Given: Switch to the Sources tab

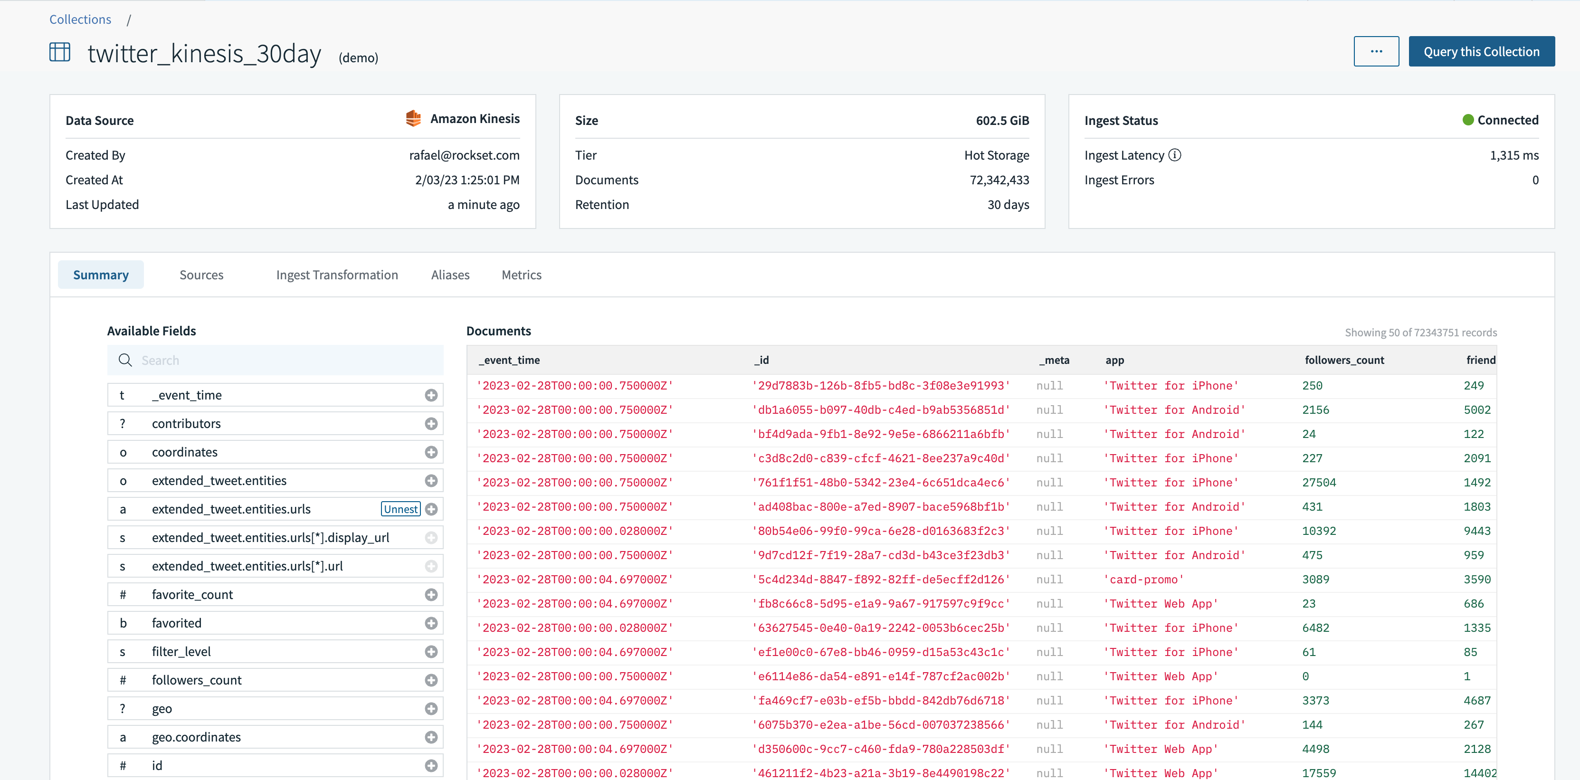Looking at the screenshot, I should click(x=201, y=276).
